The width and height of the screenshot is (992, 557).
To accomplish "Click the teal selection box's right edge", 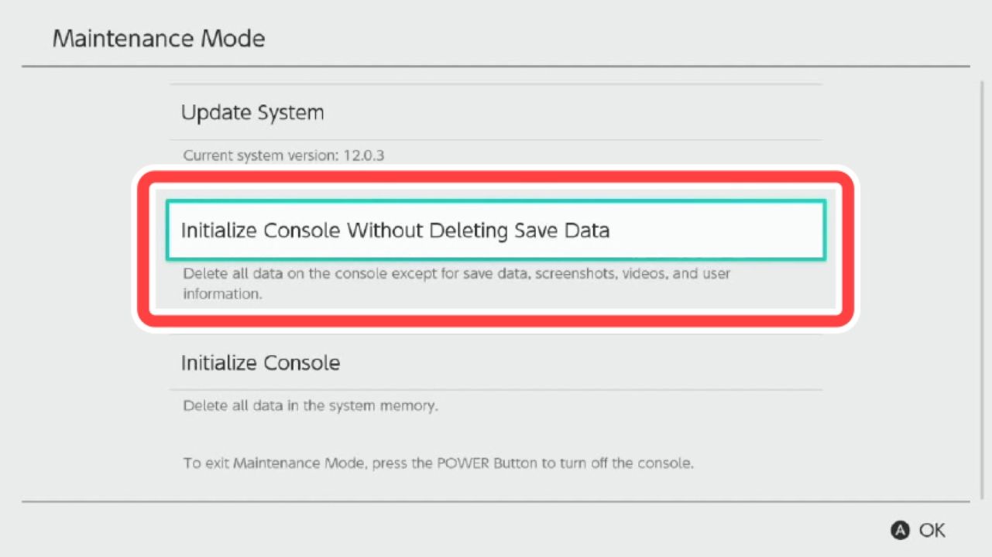I will 825,231.
